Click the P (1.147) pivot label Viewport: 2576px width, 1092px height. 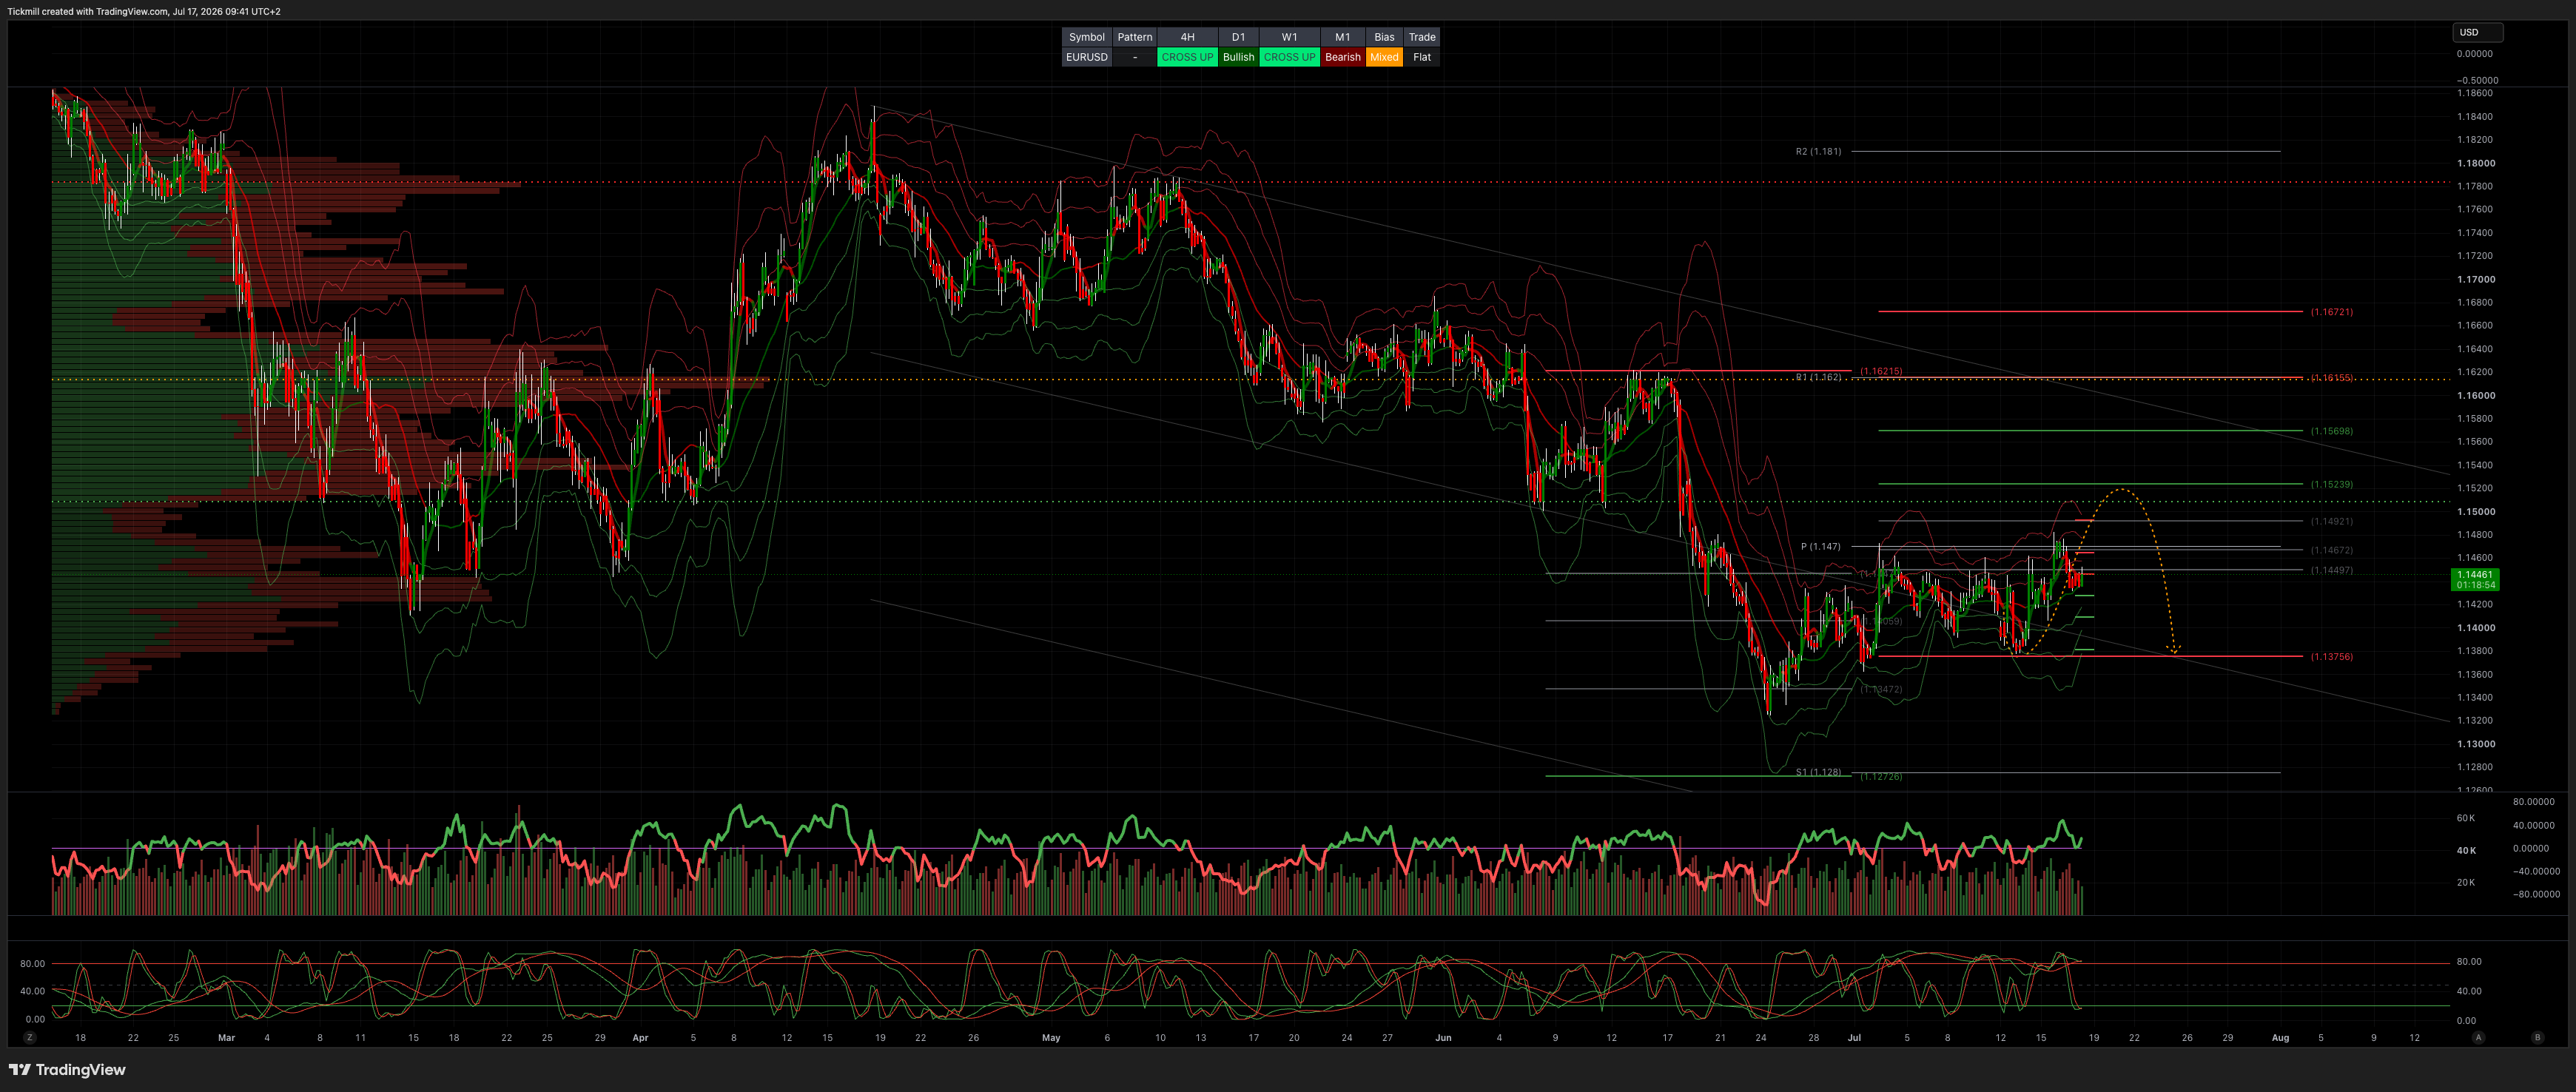(x=1820, y=547)
